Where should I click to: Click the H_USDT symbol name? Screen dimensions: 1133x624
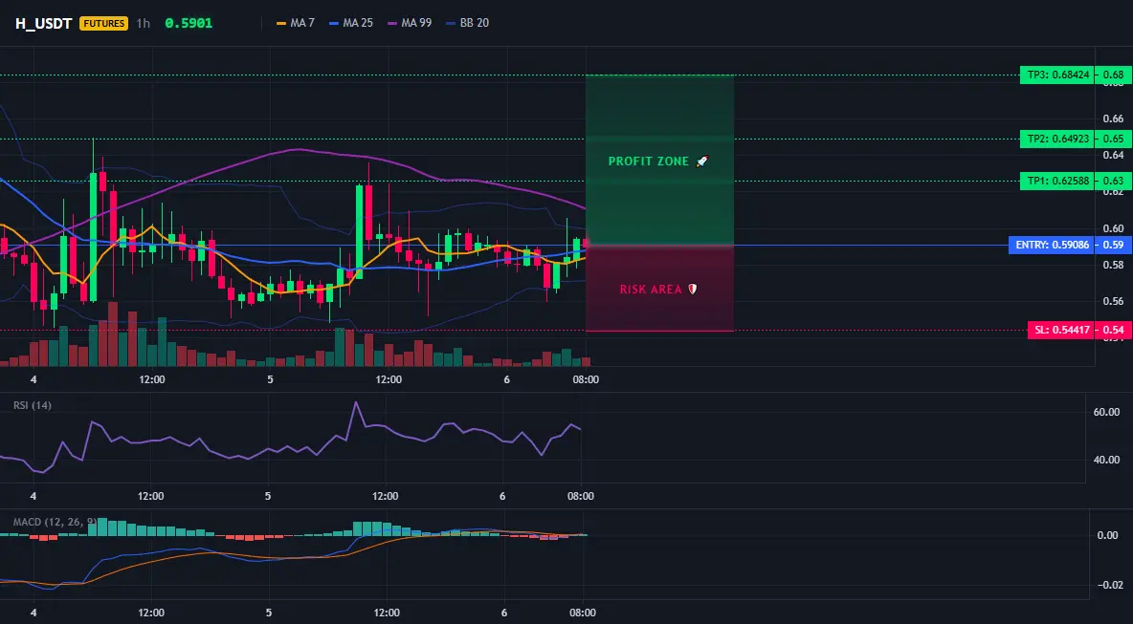point(43,23)
